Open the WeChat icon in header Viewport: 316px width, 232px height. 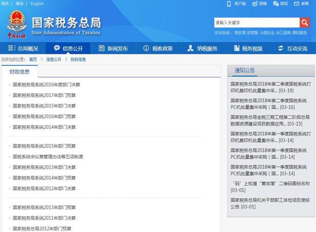(x=276, y=3)
